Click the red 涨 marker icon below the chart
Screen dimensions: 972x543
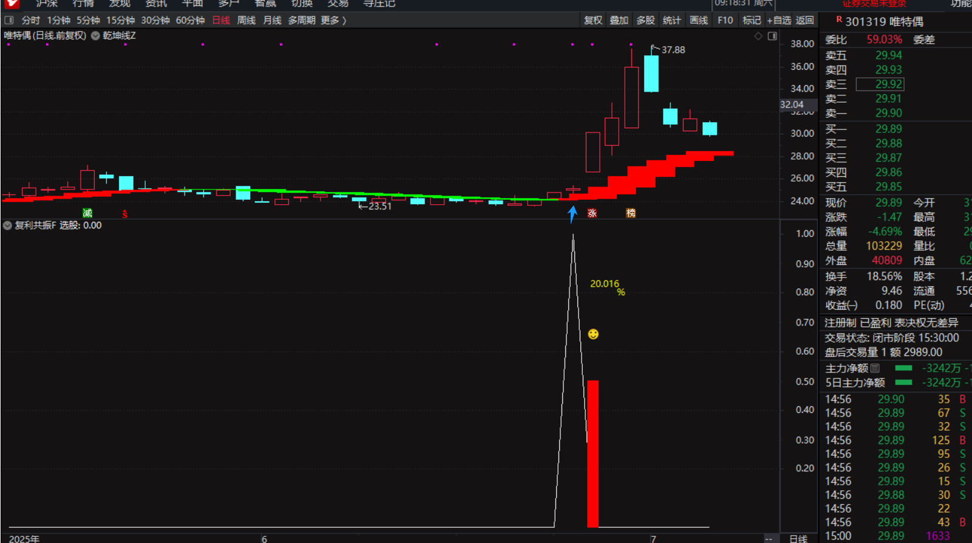(x=592, y=213)
